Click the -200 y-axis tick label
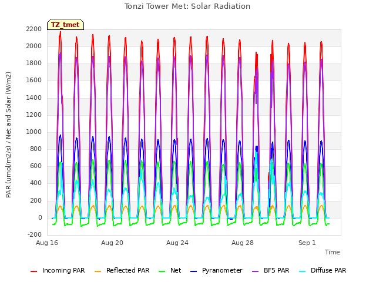 tap(35, 235)
